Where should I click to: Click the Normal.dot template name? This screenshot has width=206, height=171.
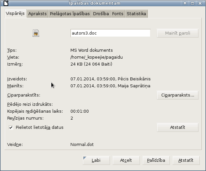82,145
